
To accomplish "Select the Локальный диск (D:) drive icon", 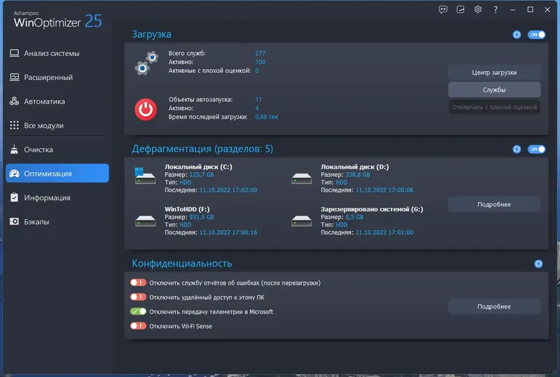I will pos(302,178).
